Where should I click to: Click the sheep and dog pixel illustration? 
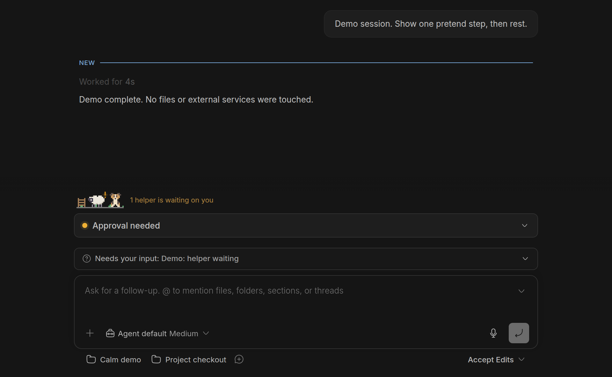pos(100,200)
